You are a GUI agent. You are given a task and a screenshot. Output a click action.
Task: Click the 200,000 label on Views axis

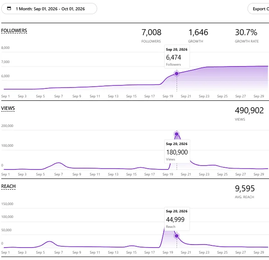7,126
